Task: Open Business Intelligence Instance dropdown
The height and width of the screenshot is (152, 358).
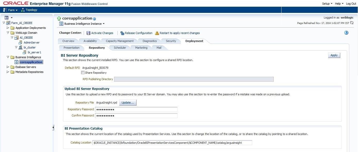Action: click(84, 24)
